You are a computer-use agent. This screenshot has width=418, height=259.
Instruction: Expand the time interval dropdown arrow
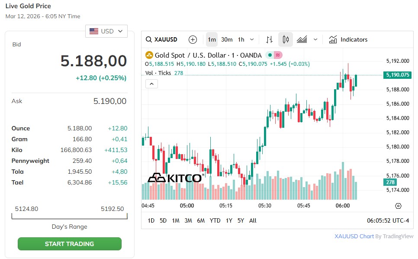(252, 39)
